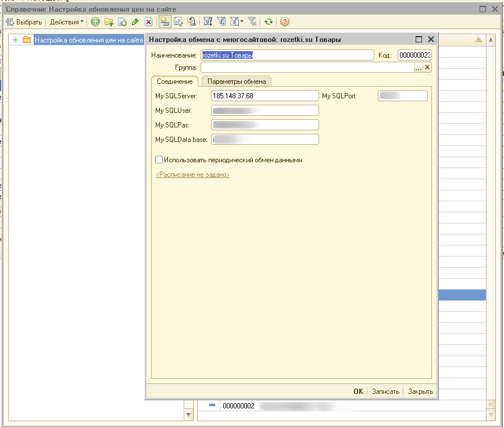
Task: Click the disabled Clear filter funnel icon
Action: coord(252,22)
